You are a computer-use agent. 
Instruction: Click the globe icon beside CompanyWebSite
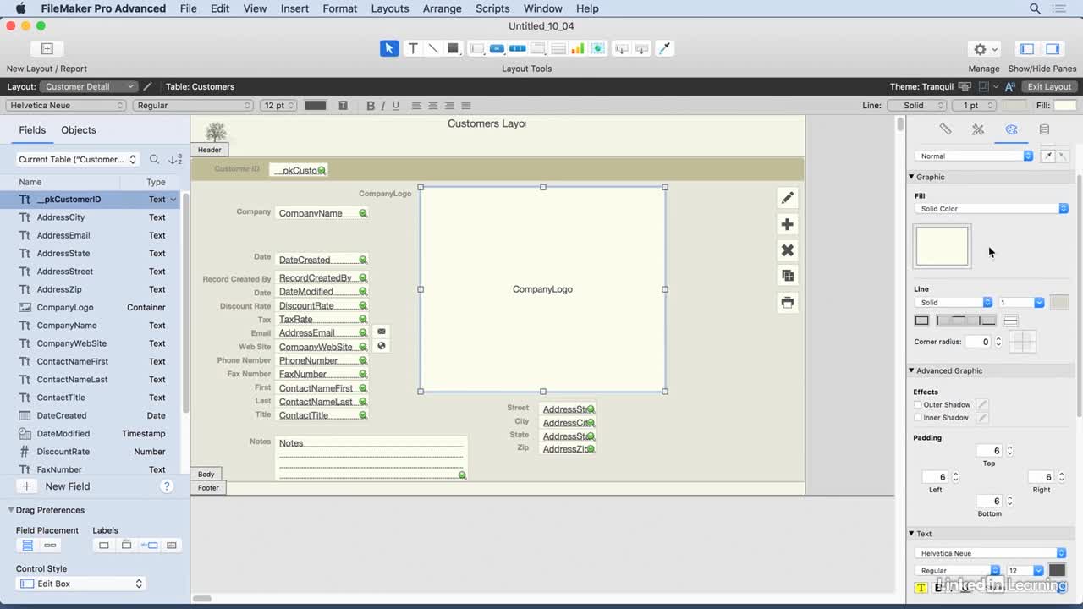pyautogui.click(x=381, y=346)
